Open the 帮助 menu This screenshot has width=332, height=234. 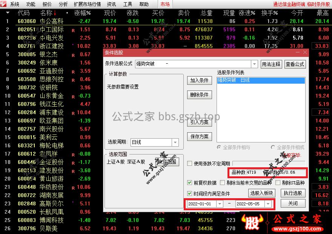click(x=144, y=4)
